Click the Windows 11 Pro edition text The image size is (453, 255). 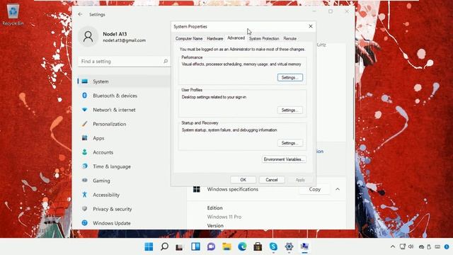(x=224, y=217)
